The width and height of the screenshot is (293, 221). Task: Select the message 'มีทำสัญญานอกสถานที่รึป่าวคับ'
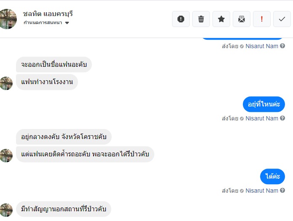click(64, 209)
